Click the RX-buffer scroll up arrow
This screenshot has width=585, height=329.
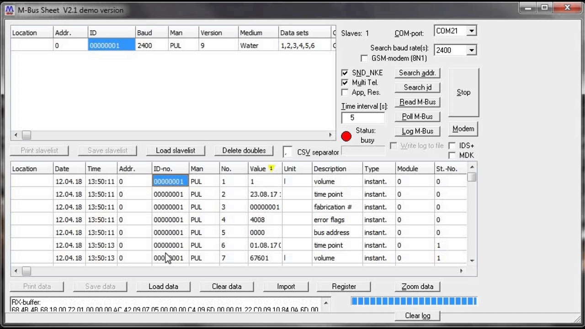pos(326,302)
